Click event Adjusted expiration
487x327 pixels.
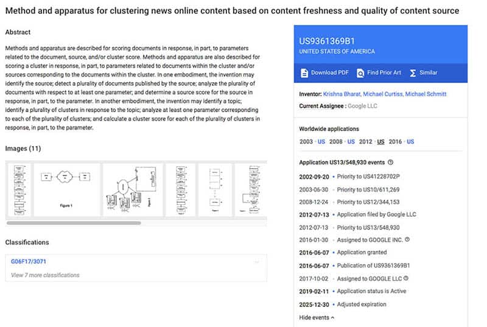tap(362, 304)
